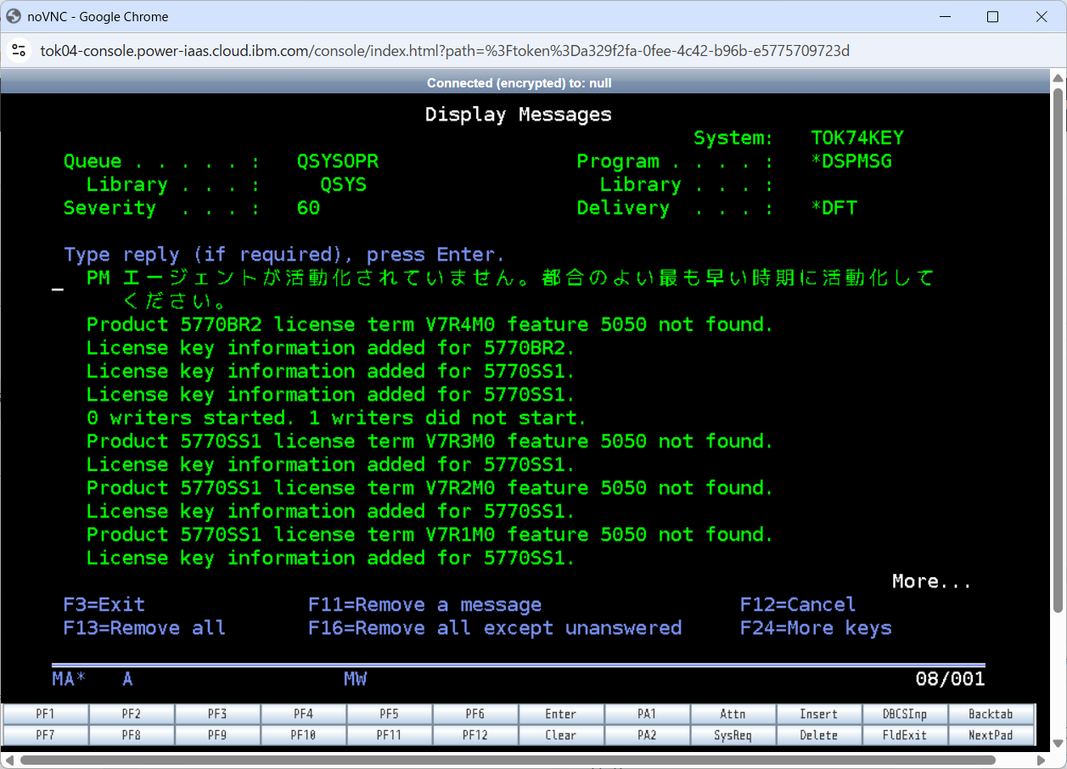Click the 5770SS1 V7R1M0 not found message
1067x769 pixels.
[x=430, y=535]
